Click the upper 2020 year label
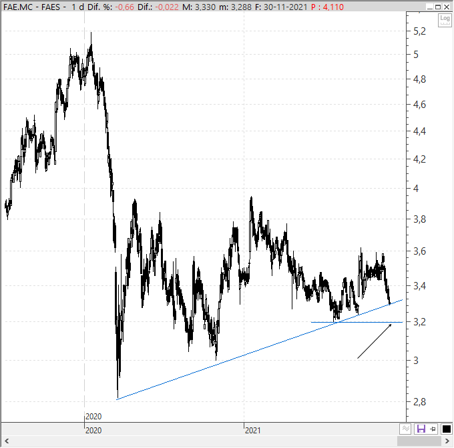This screenshot has height=448, width=454. (93, 417)
